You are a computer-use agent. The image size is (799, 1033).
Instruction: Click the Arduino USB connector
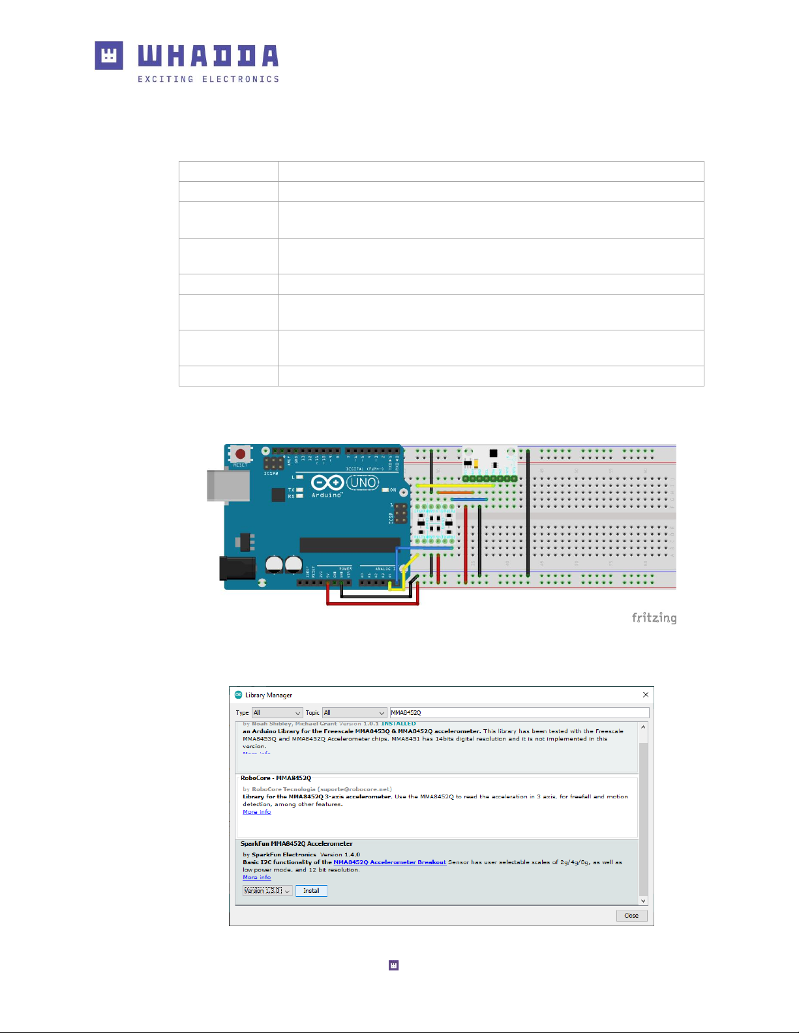(228, 486)
